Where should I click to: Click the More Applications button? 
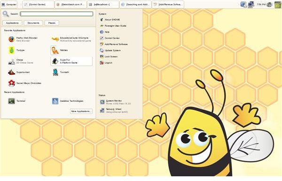pyautogui.click(x=81, y=111)
